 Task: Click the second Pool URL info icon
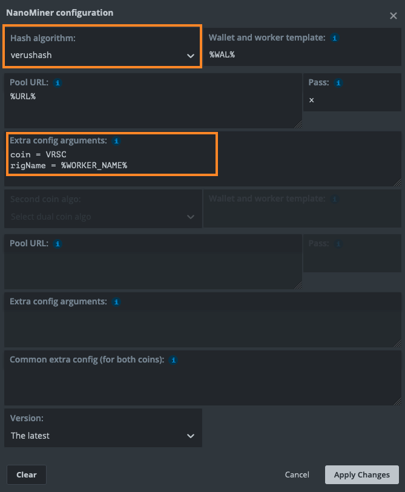pyautogui.click(x=58, y=243)
